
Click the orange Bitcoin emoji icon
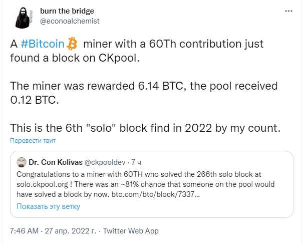[x=72, y=44]
